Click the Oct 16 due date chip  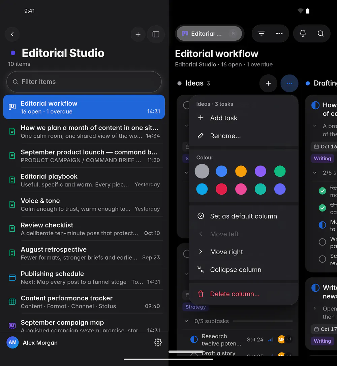pos(324,146)
